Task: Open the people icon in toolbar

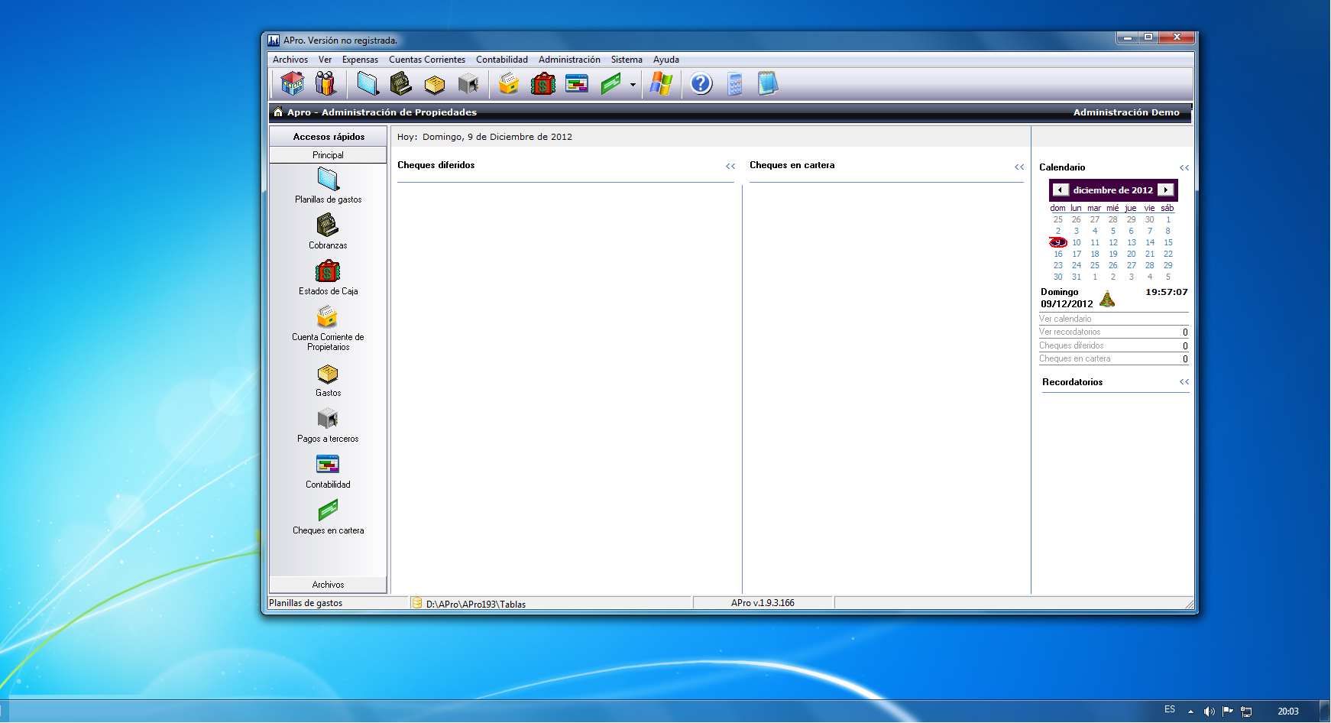Action: 325,83
